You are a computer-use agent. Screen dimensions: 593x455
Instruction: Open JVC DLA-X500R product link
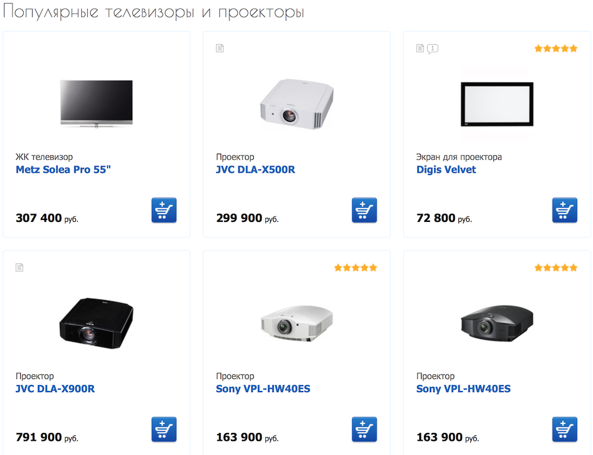point(255,170)
